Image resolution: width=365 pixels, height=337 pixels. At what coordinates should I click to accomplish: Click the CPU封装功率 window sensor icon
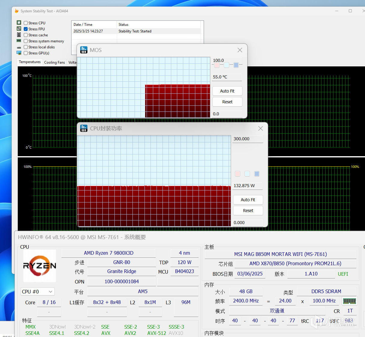point(84,128)
